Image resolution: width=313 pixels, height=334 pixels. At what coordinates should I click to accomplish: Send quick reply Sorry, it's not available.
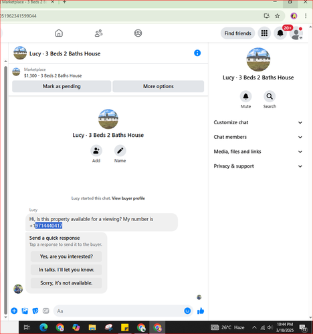[x=66, y=283]
